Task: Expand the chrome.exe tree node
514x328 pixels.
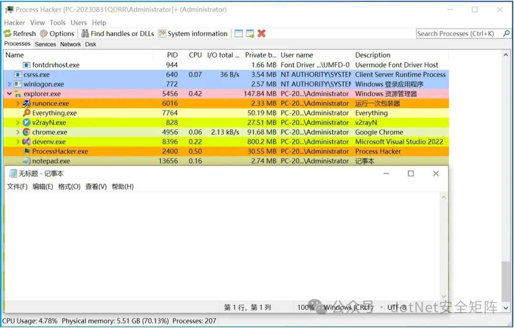Action: 18,133
